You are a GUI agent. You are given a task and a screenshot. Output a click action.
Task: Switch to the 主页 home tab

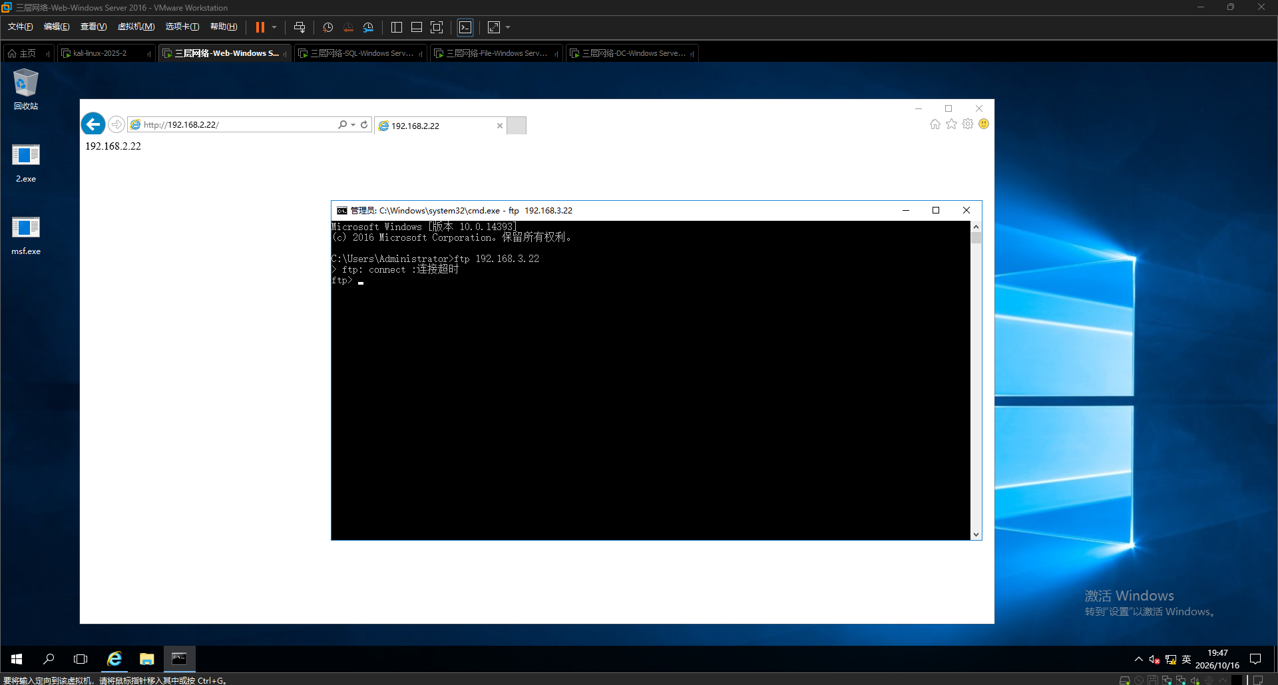tap(27, 53)
